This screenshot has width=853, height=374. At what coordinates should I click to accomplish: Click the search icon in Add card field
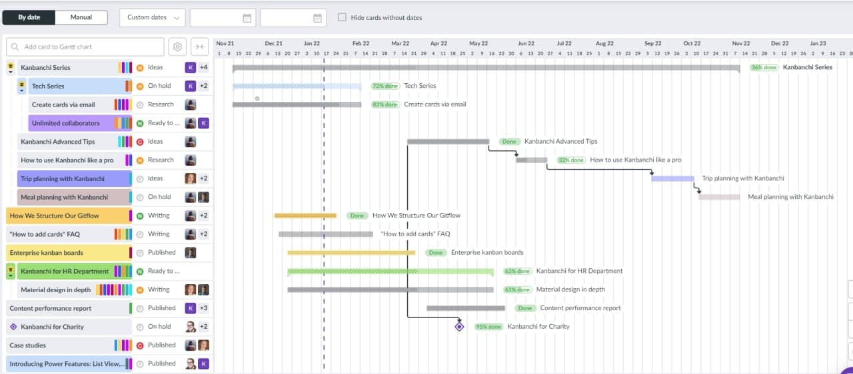[15, 47]
